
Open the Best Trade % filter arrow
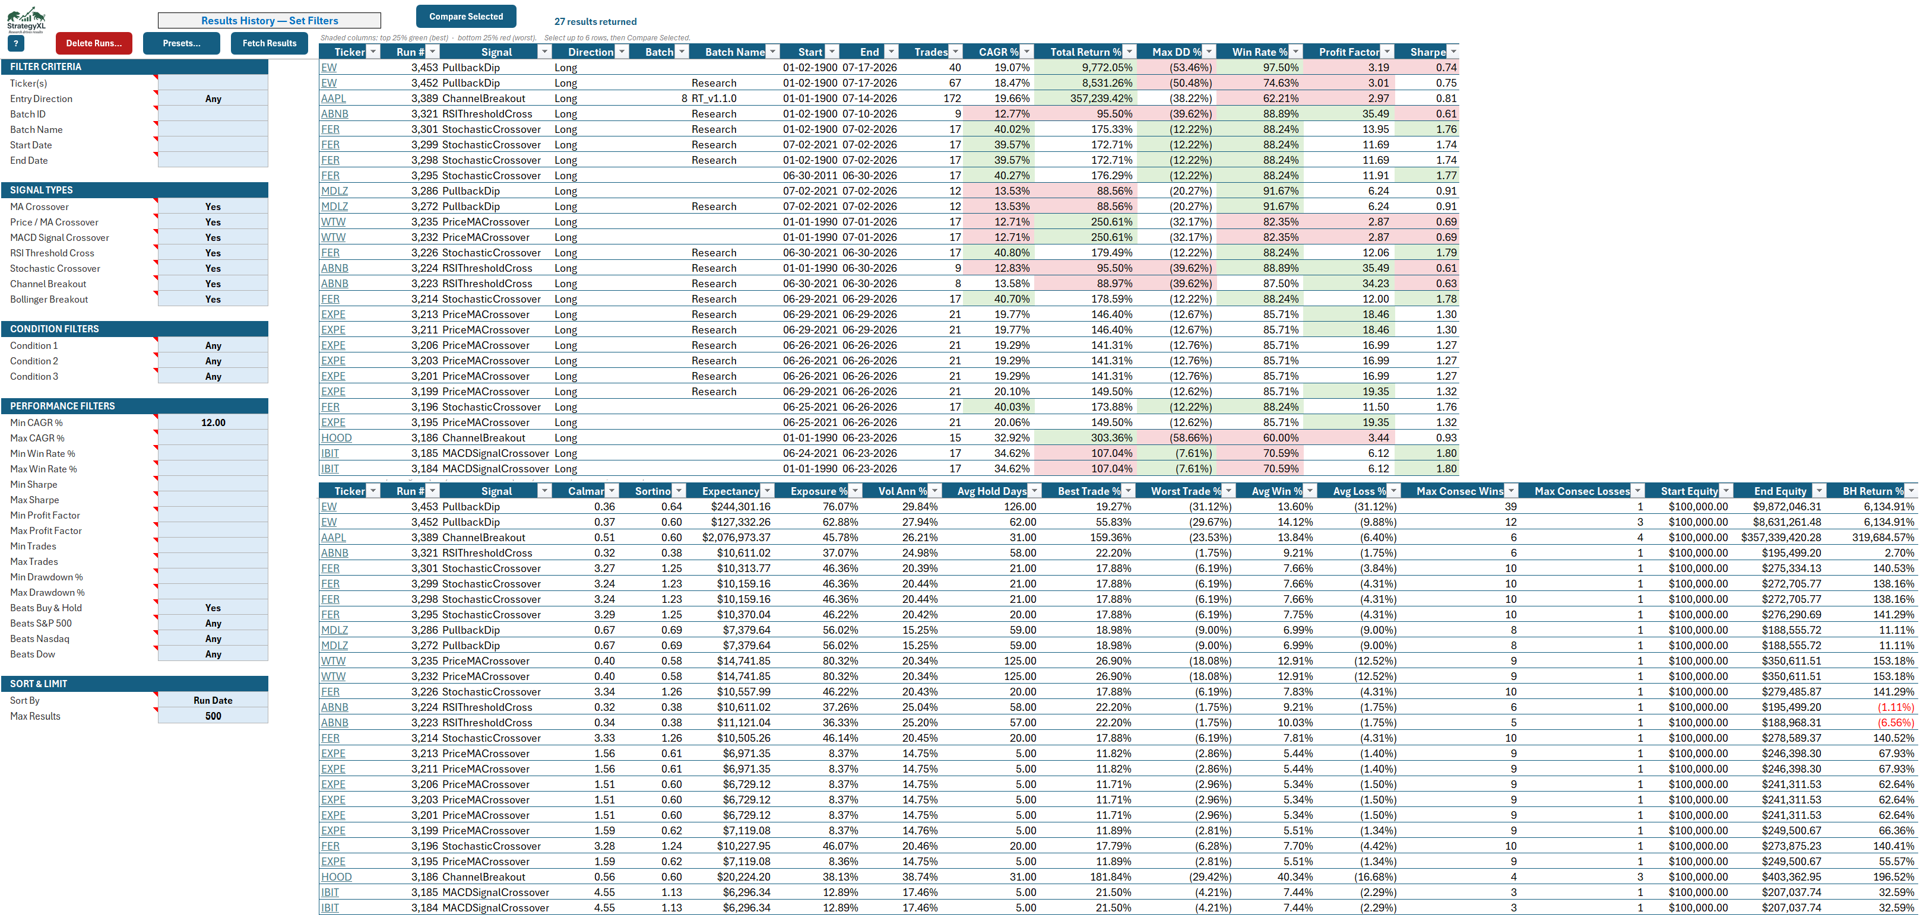1129,490
